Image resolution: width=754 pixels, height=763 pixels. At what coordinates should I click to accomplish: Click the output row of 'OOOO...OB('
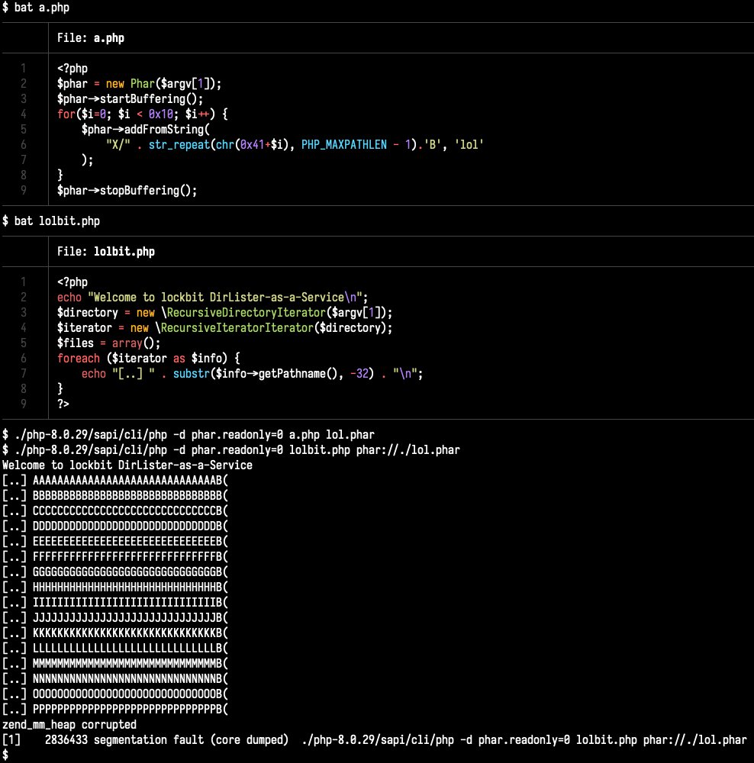click(115, 694)
